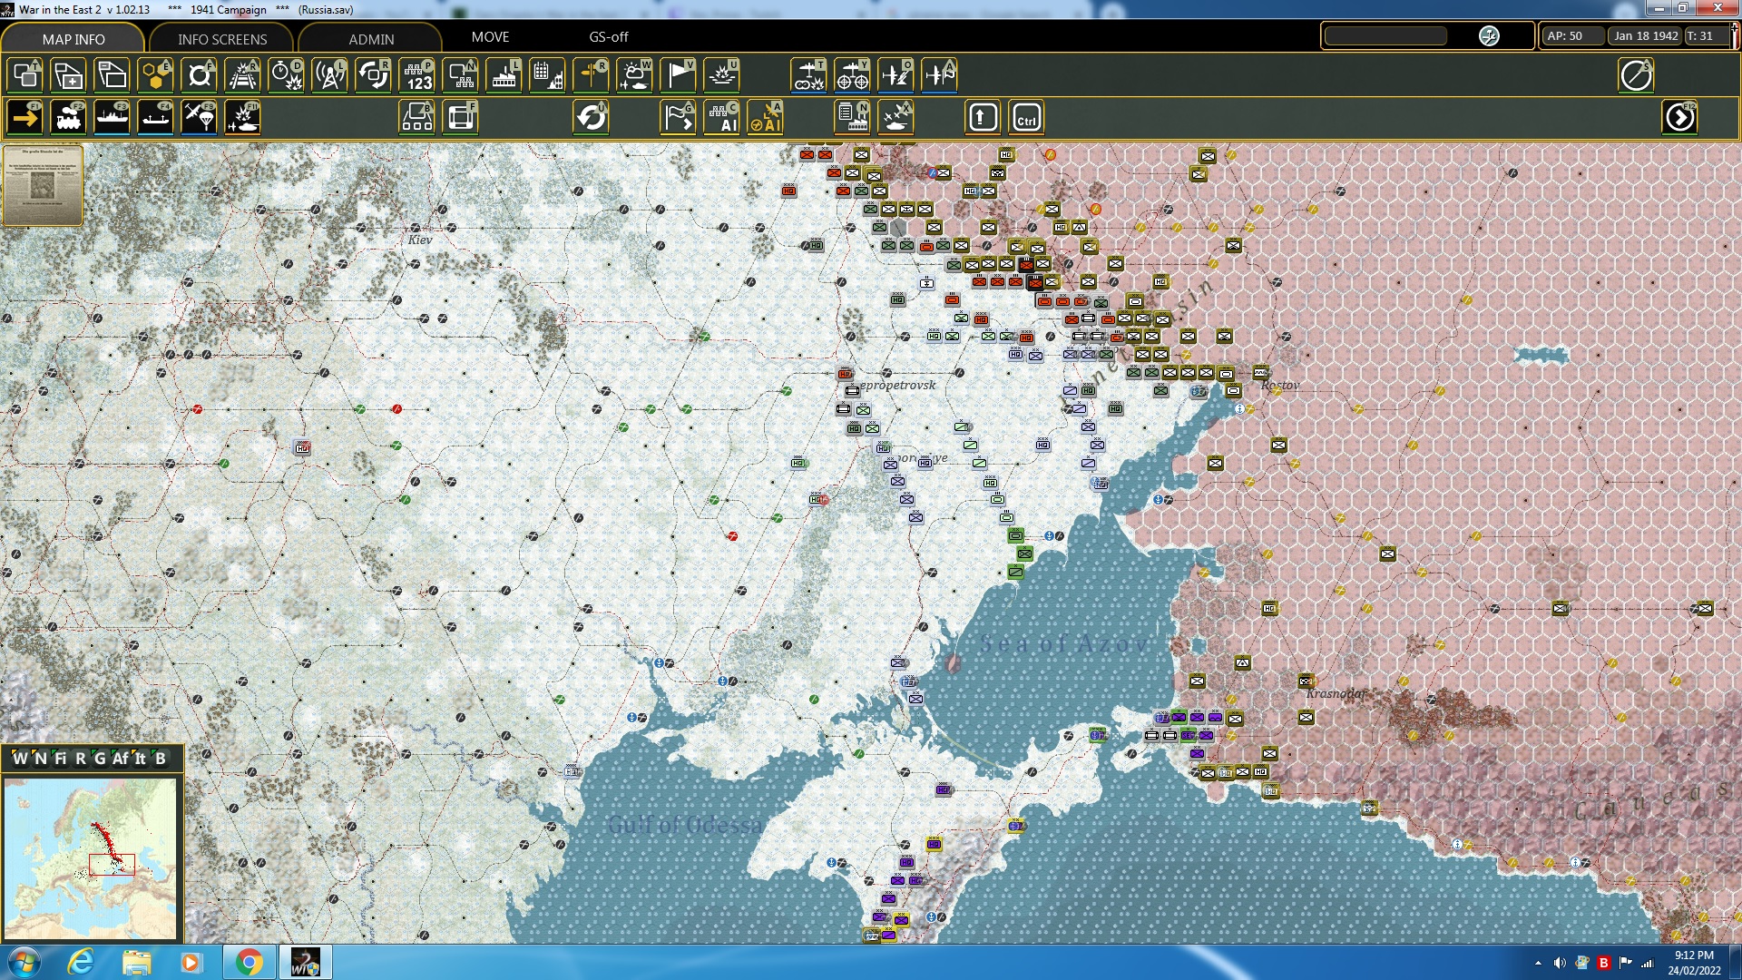
Task: Toggle the B nation filter on minimap
Action: [x=161, y=759]
